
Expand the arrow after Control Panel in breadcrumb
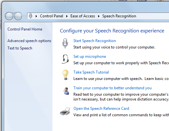(67, 16)
